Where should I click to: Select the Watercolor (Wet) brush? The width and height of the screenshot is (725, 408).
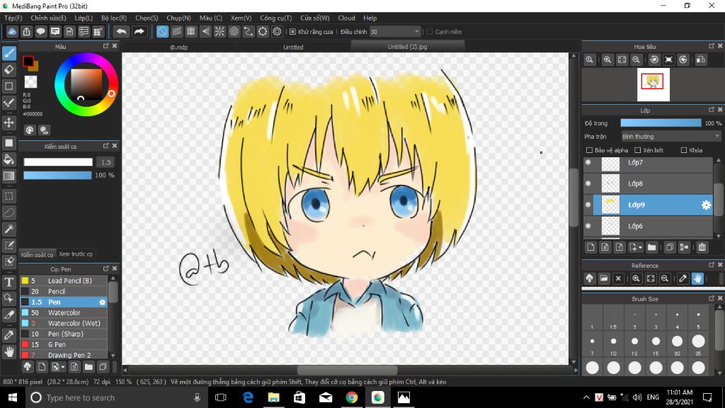[64, 323]
